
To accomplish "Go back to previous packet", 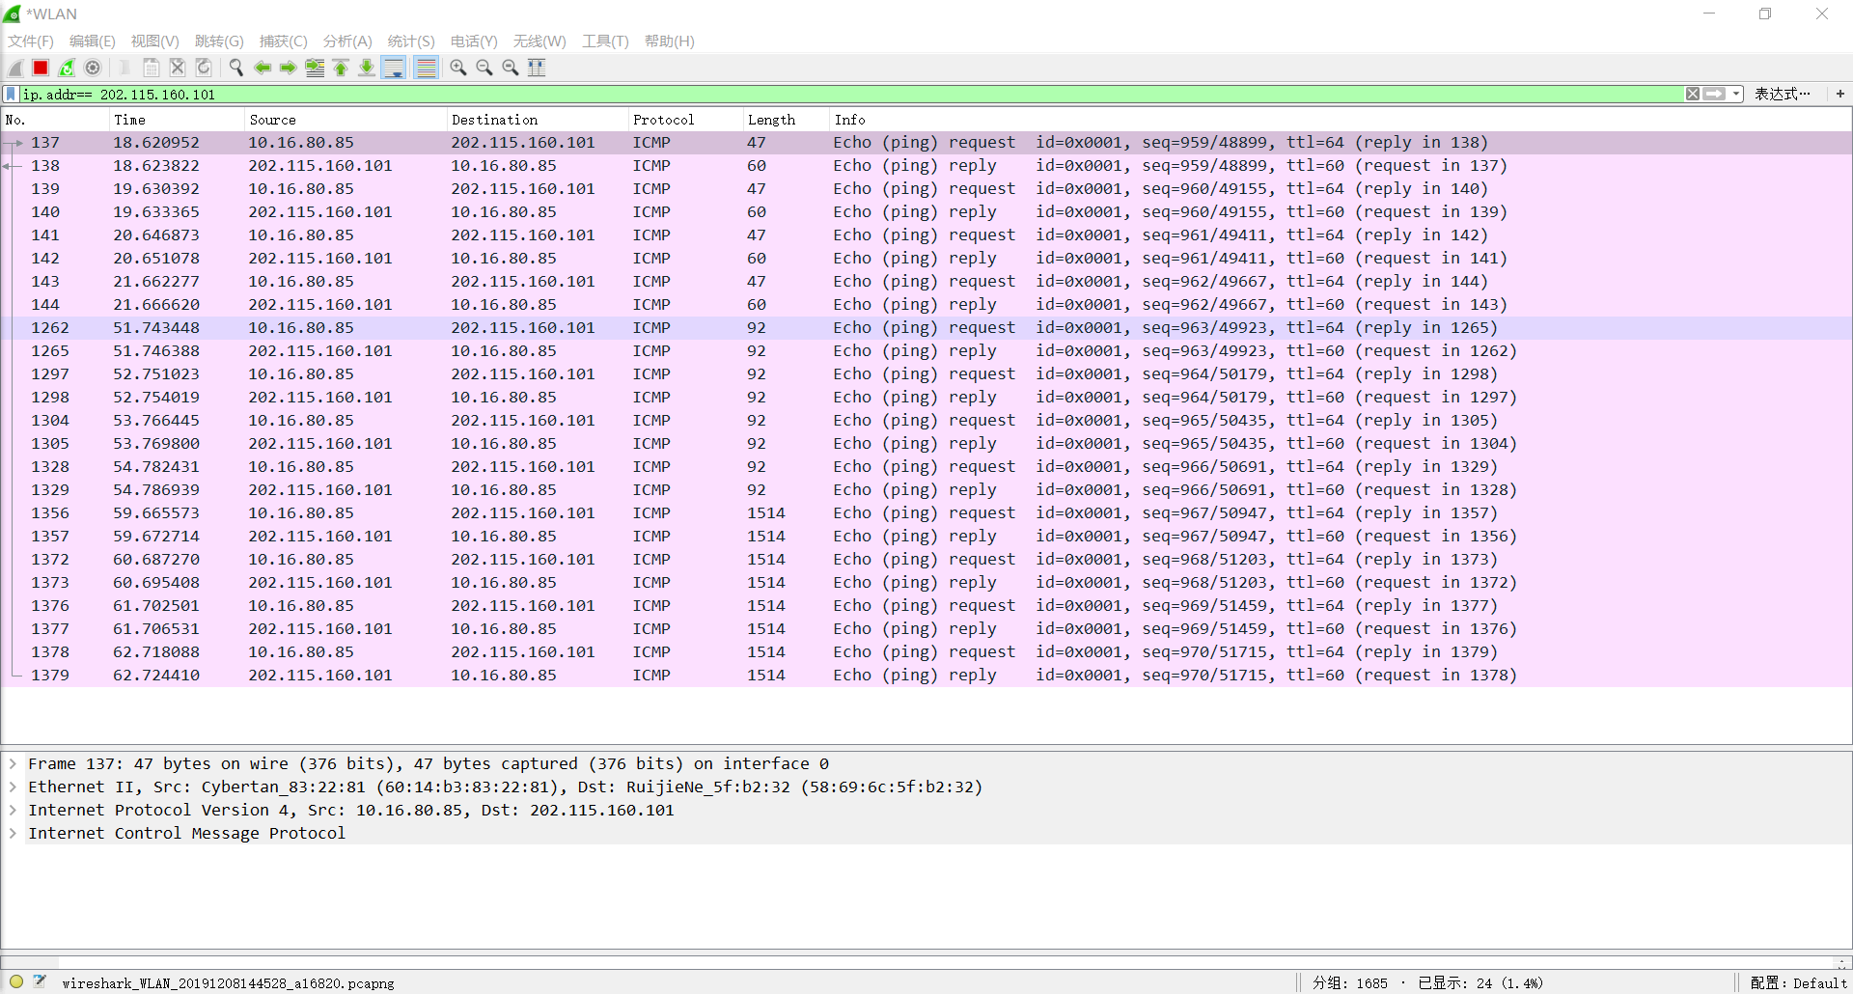I will (263, 68).
